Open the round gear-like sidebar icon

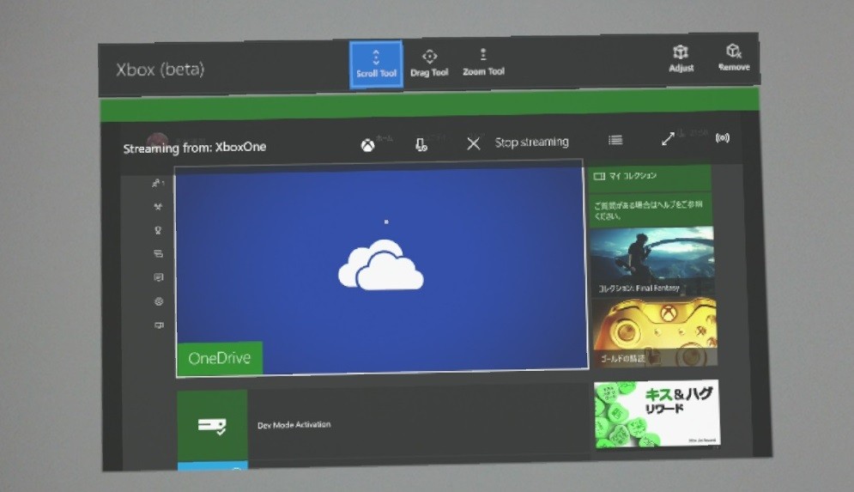coord(159,301)
